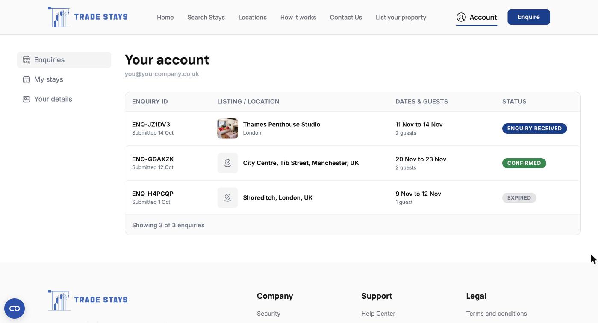Click location pin icon for Manchester enquiry
The height and width of the screenshot is (323, 598).
227,163
